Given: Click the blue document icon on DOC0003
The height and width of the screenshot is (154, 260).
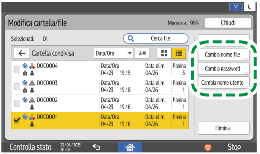Looking at the screenshot, I should tap(25, 83).
